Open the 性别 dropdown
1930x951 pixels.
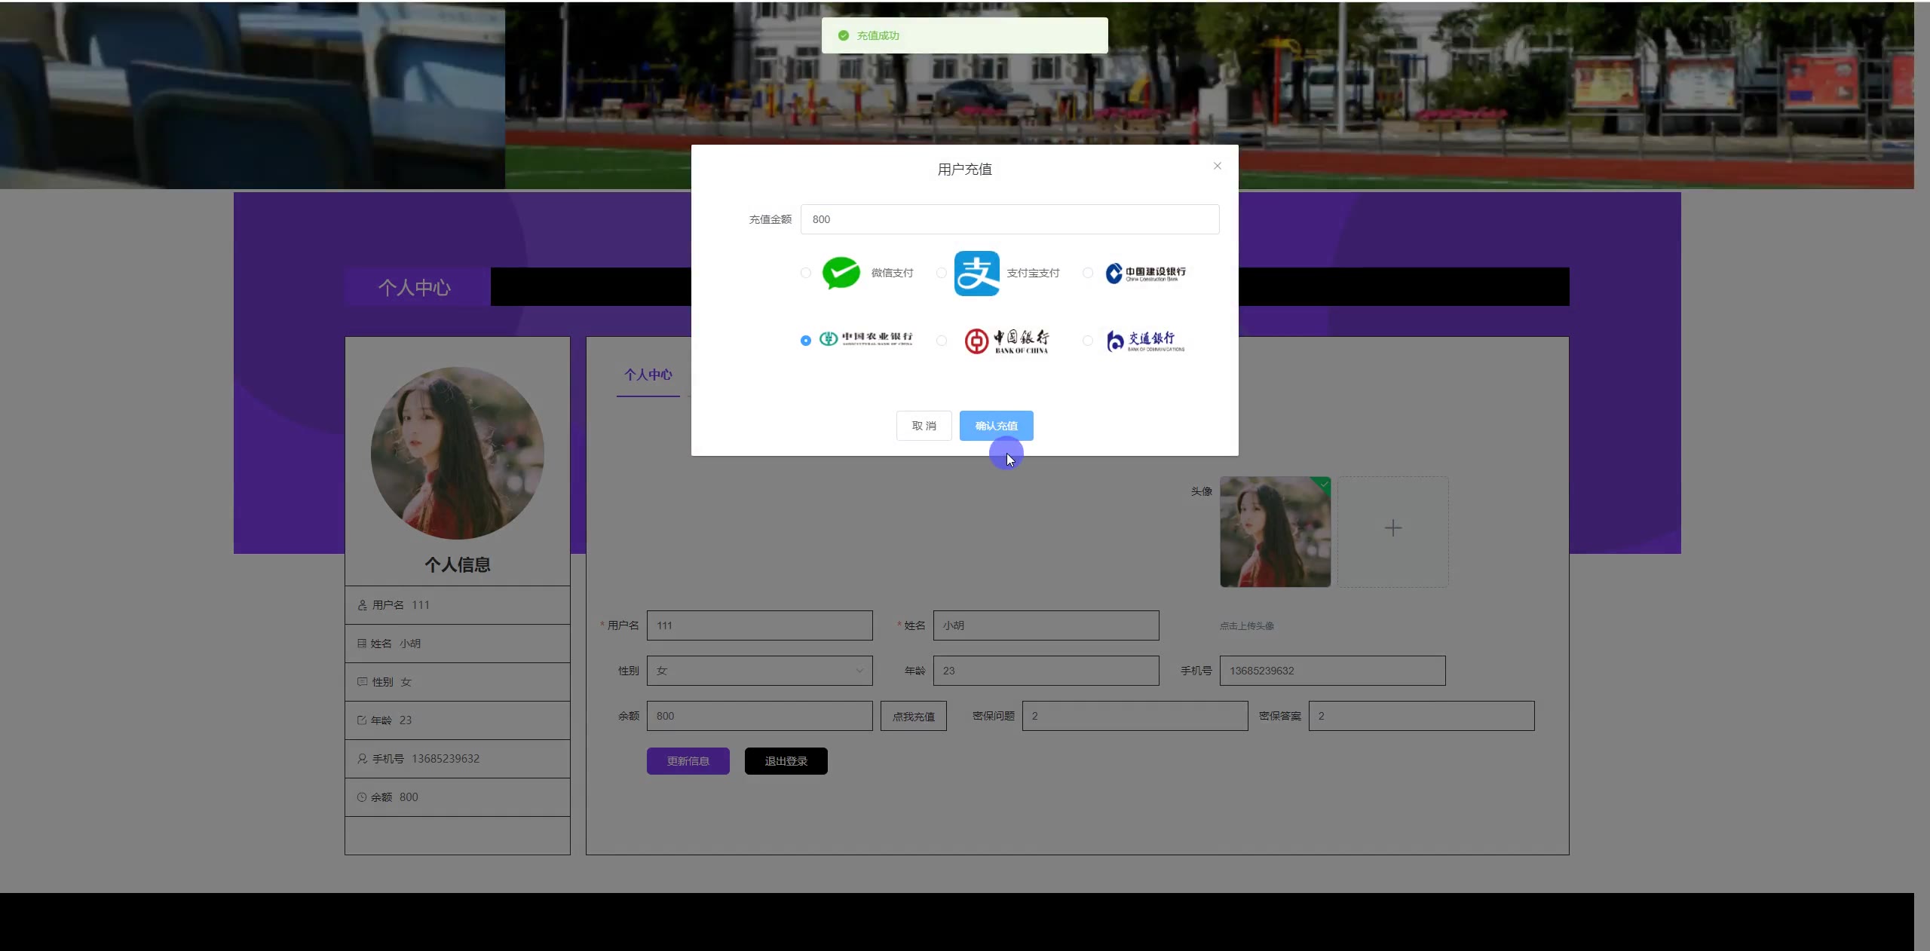[759, 671]
